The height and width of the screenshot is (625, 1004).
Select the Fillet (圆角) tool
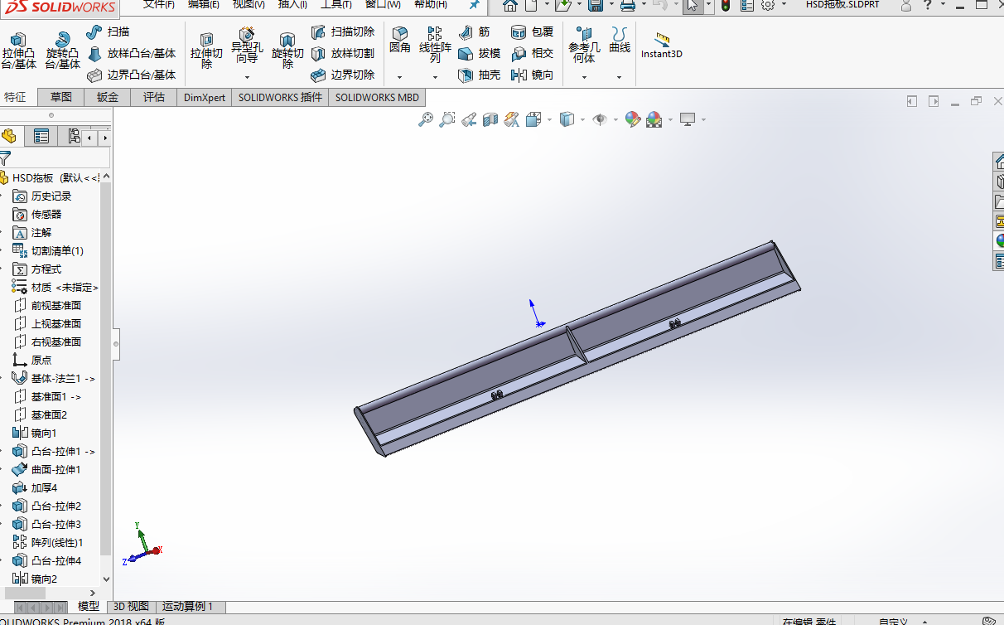coord(400,40)
